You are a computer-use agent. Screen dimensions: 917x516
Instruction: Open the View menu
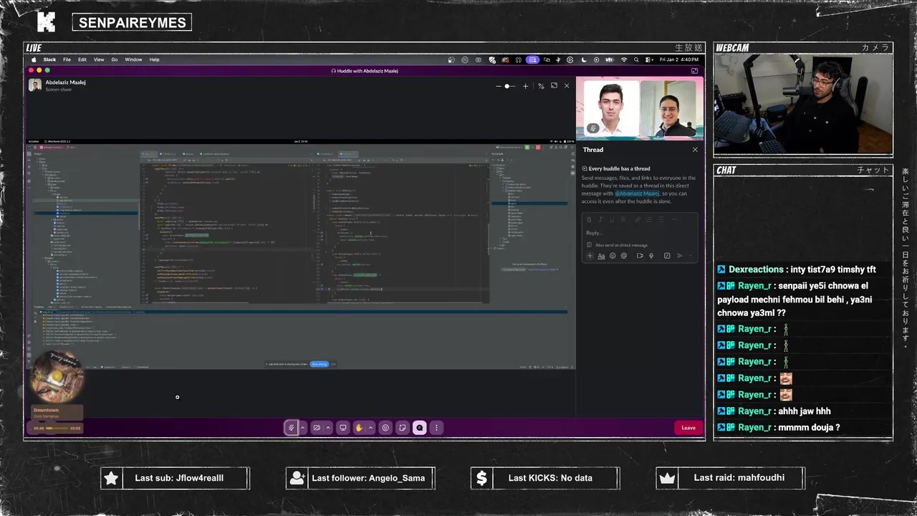(99, 59)
